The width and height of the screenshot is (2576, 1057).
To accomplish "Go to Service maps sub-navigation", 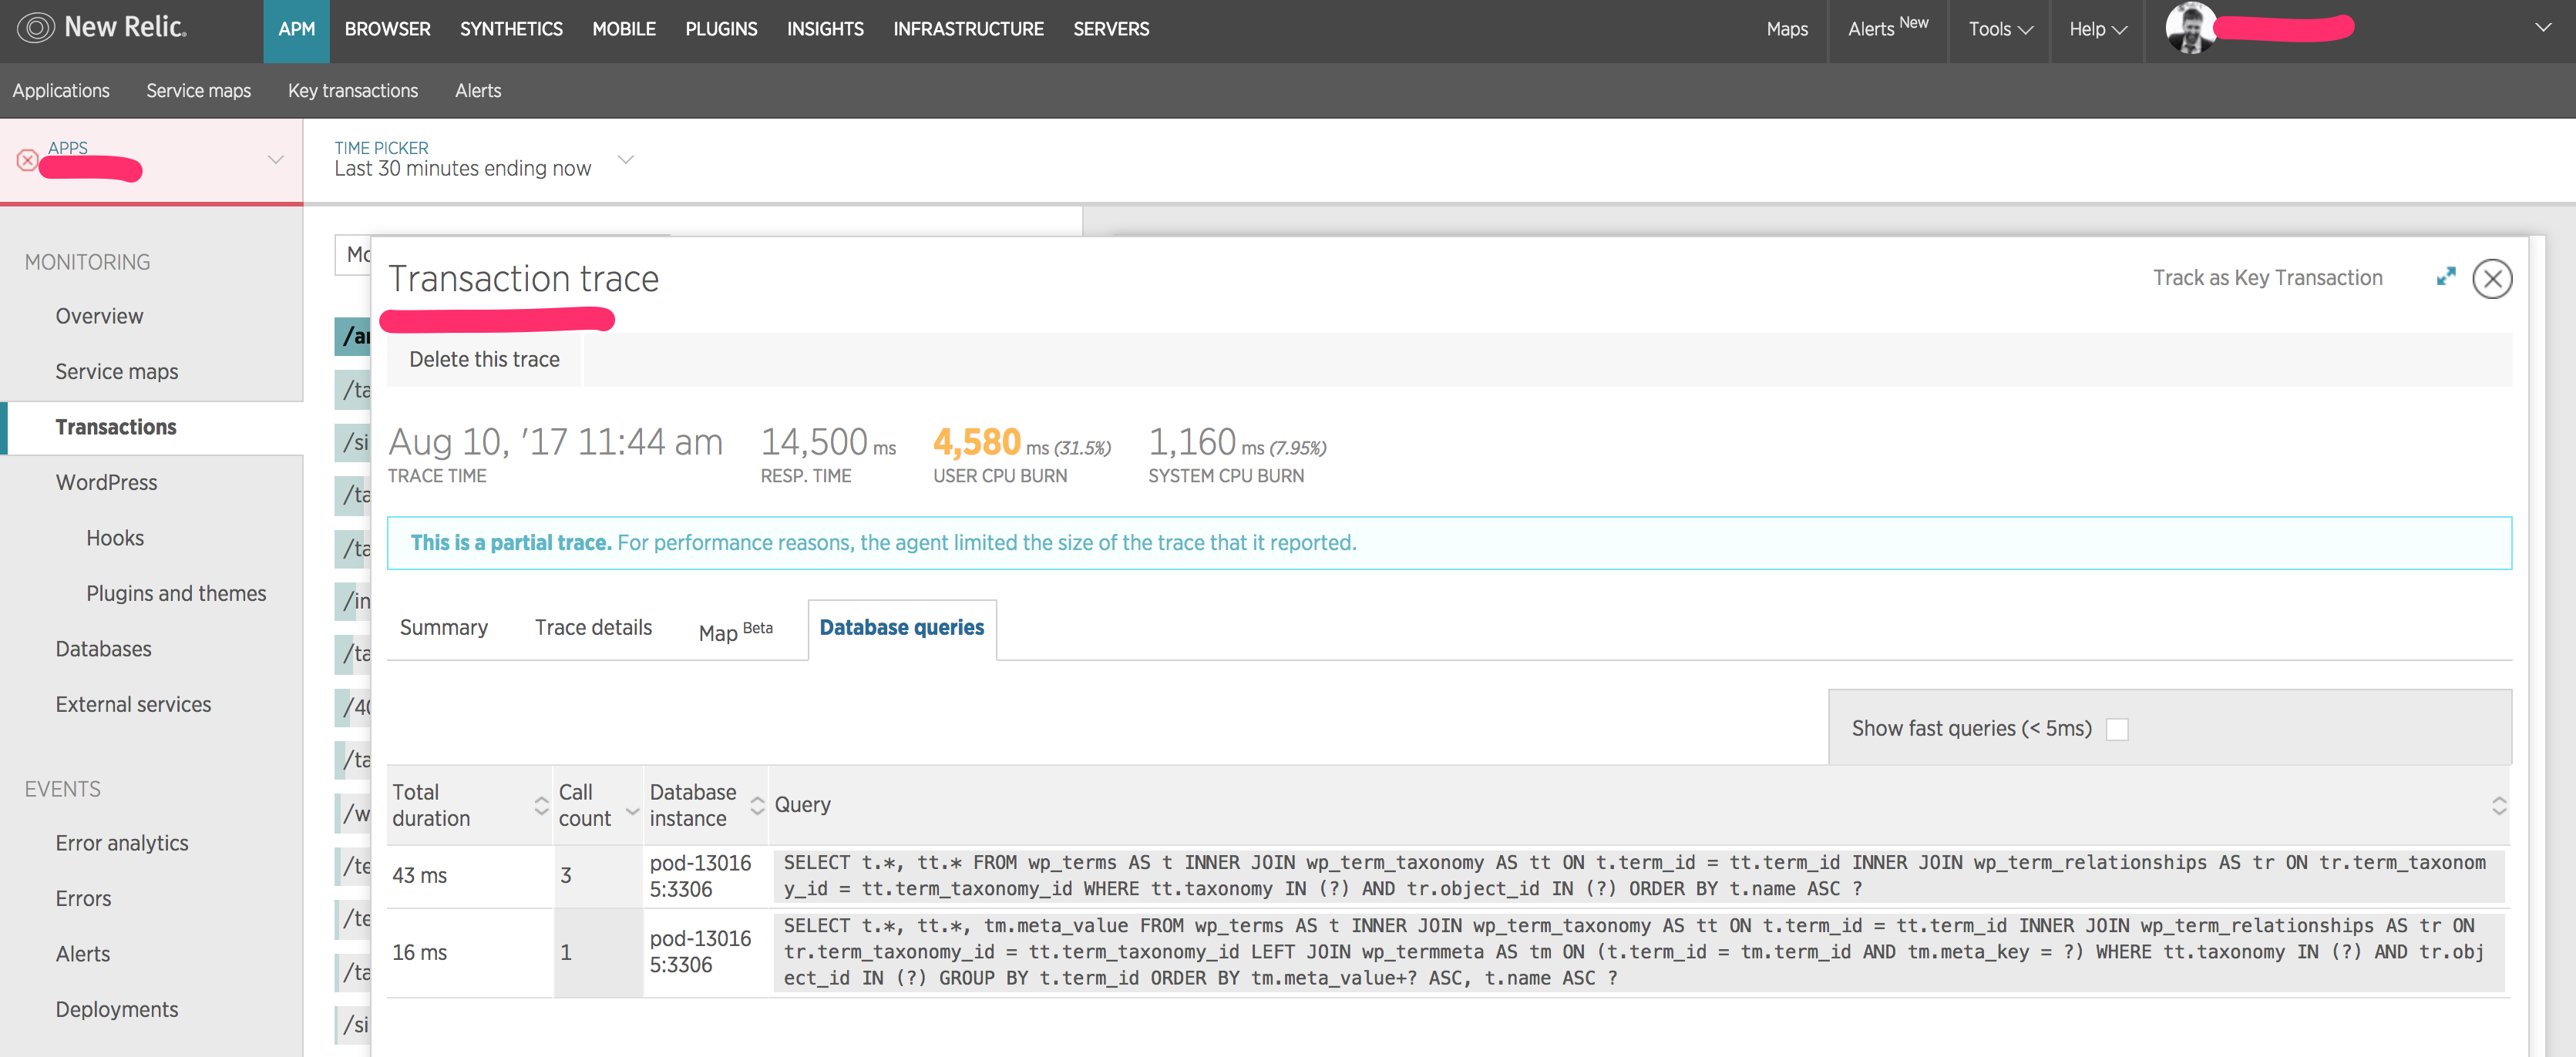I will tap(199, 91).
